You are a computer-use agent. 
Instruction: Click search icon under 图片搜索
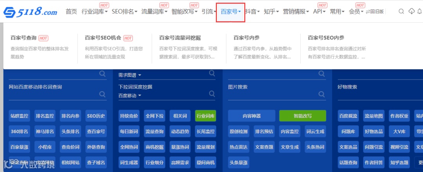[322, 94]
